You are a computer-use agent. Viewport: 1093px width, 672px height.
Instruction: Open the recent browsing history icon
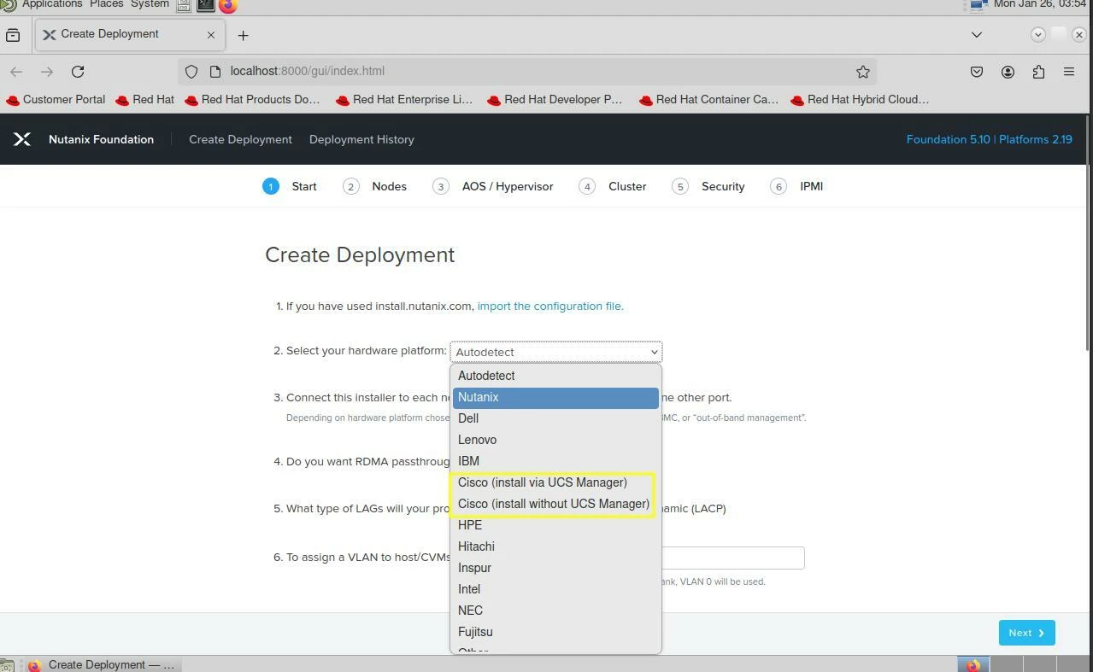click(13, 35)
